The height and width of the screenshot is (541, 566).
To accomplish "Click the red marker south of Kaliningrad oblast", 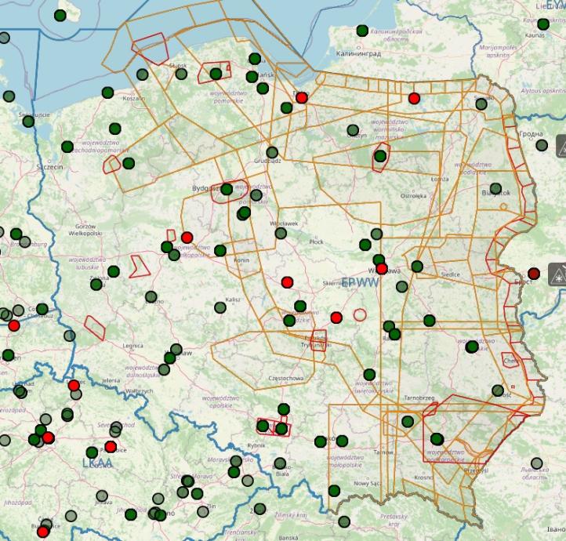I will (415, 98).
